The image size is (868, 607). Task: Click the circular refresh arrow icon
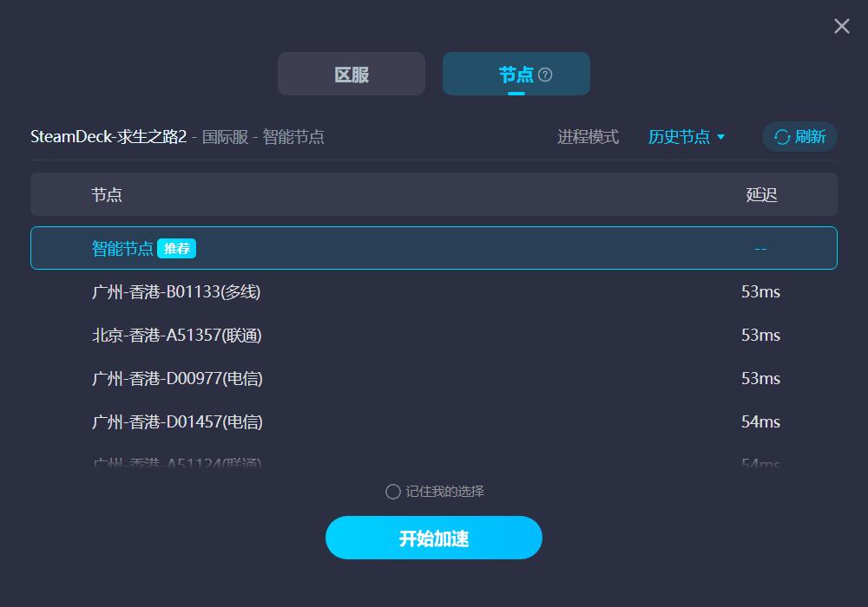pyautogui.click(x=782, y=137)
